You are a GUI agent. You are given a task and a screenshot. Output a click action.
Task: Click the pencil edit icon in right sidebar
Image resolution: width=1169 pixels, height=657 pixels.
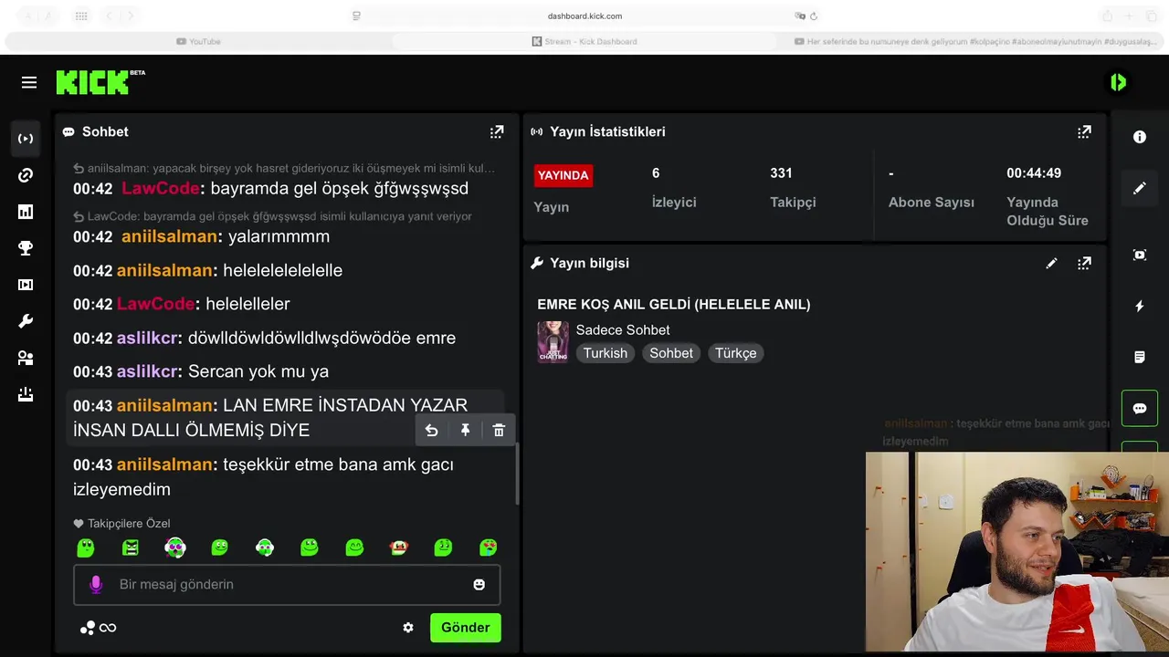click(x=1140, y=188)
